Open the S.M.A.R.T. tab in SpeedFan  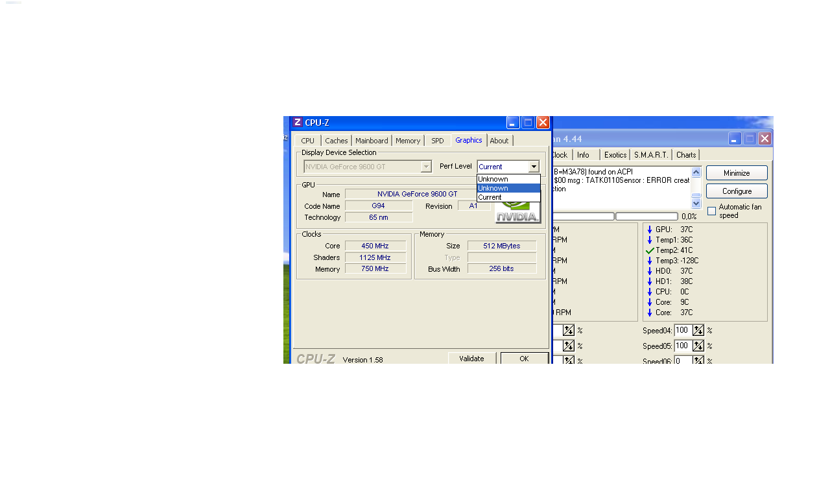651,155
